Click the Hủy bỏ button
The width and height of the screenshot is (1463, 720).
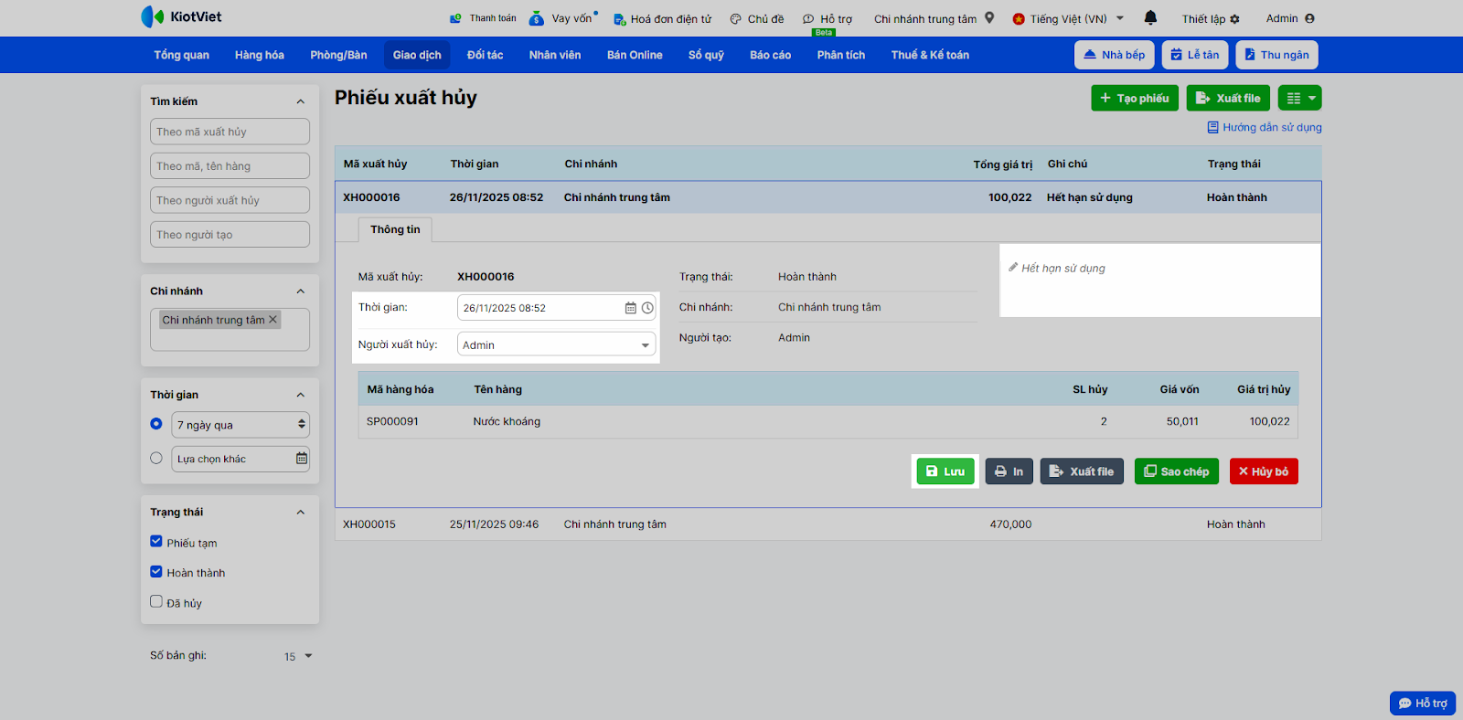click(1264, 471)
